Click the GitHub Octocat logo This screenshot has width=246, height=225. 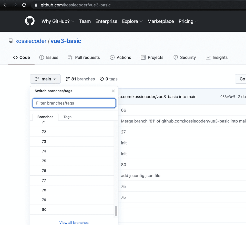pos(30,21)
